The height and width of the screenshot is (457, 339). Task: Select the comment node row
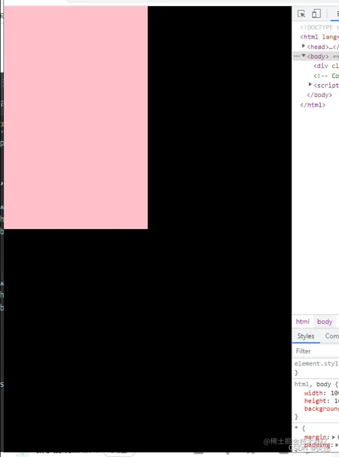(x=326, y=76)
